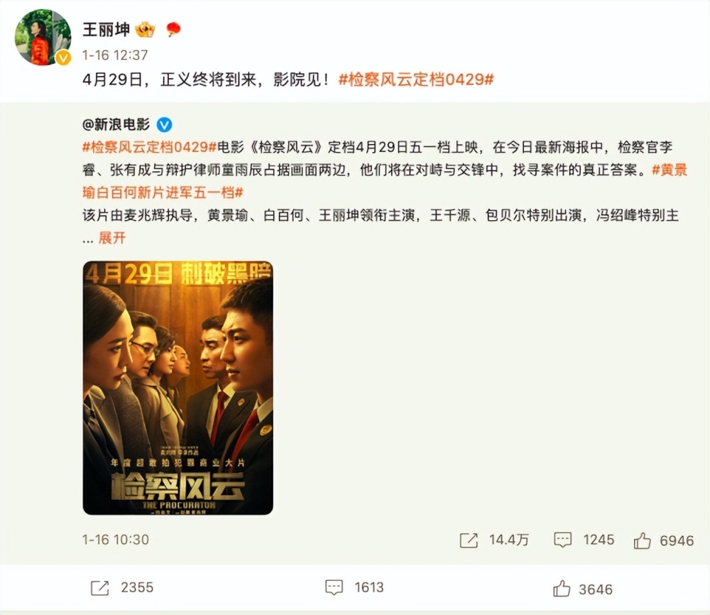Click the 1-16 12:37 post timestamp
Viewport: 710px width, 615px height.
[x=115, y=55]
